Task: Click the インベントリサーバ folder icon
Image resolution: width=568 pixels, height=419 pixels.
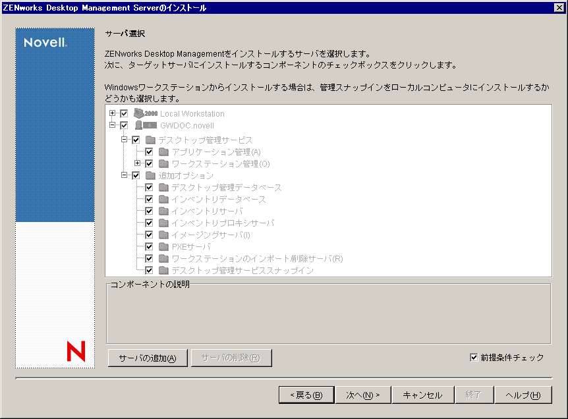Action: click(x=163, y=211)
